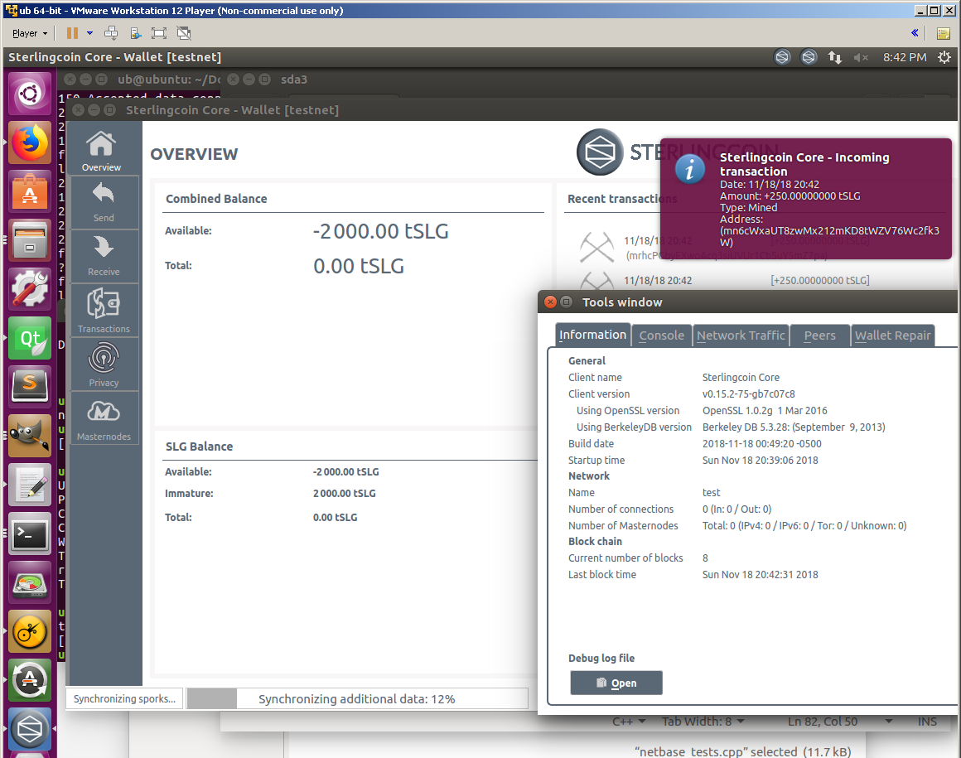Open Files manager from the dock
Screen dimensions: 961x758
[30, 241]
